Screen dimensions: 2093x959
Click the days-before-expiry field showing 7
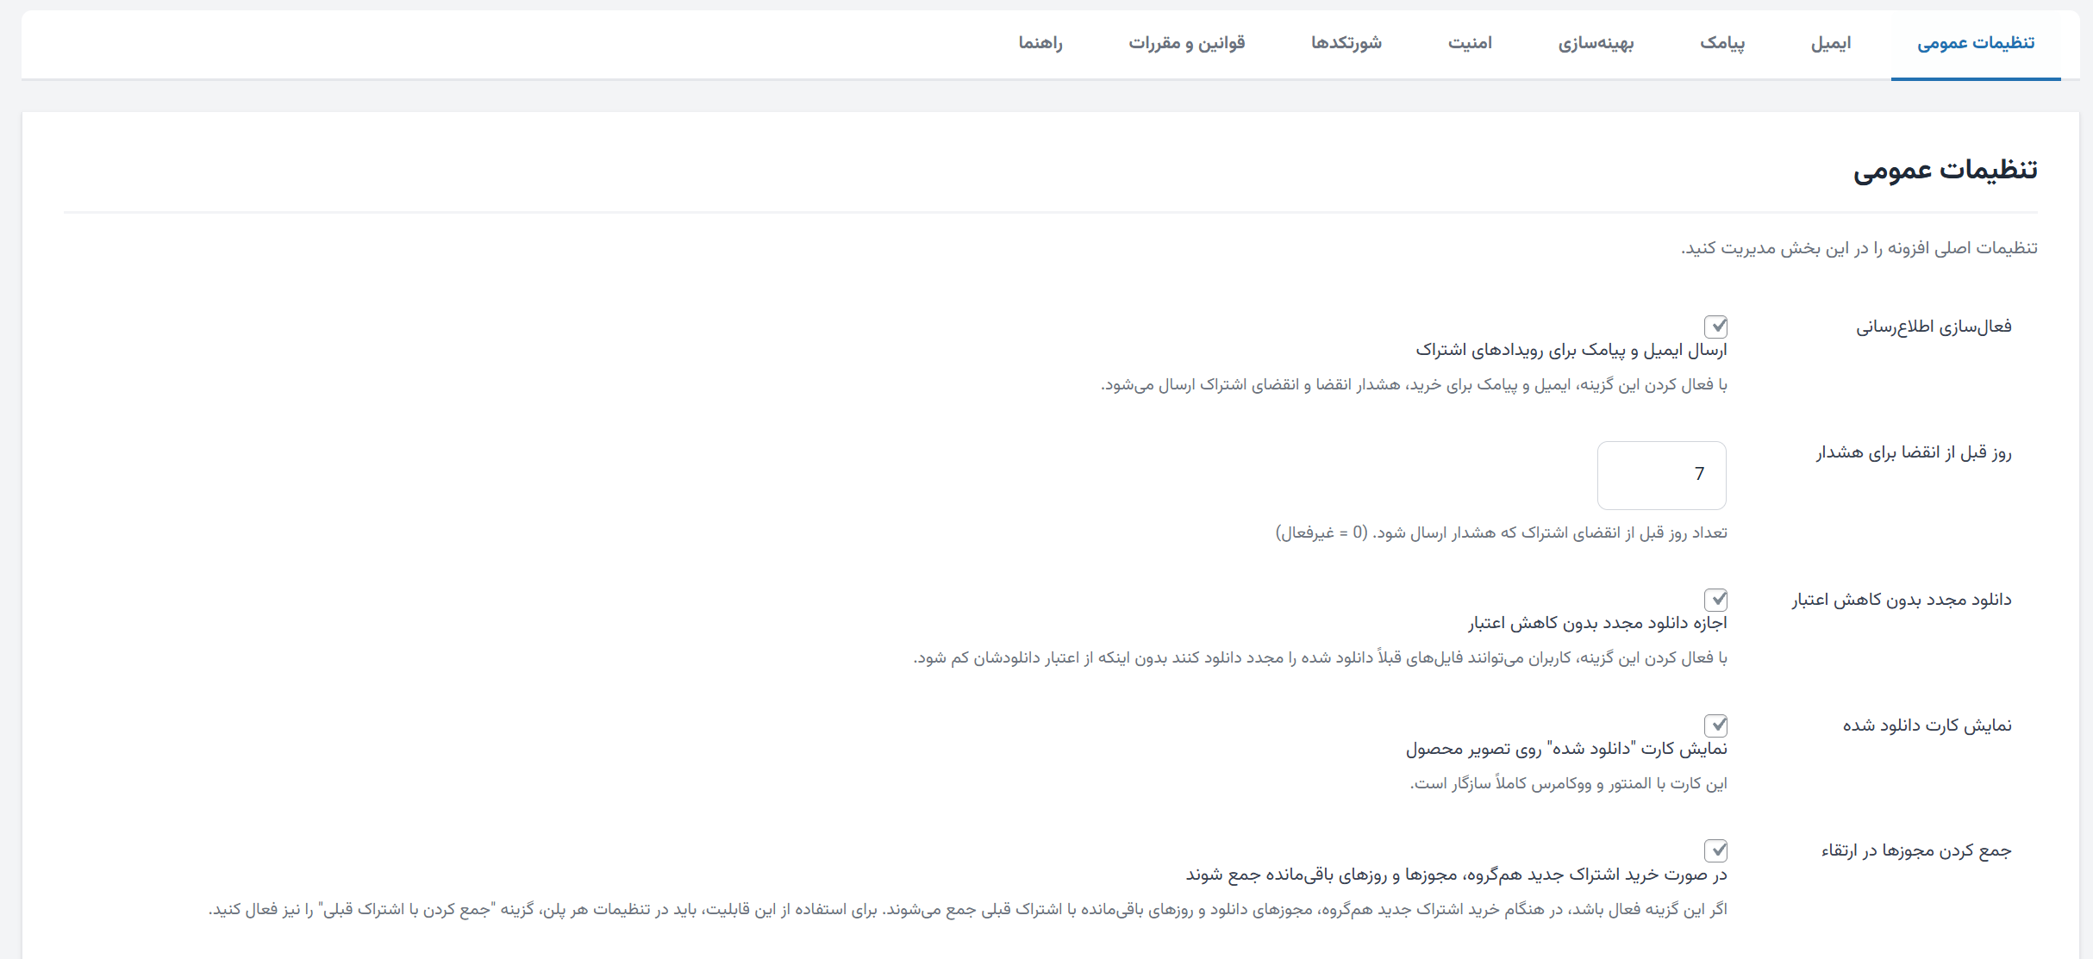point(1661,475)
